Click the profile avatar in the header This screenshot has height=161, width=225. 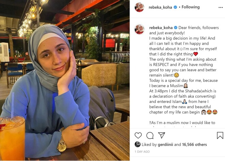(139, 7)
